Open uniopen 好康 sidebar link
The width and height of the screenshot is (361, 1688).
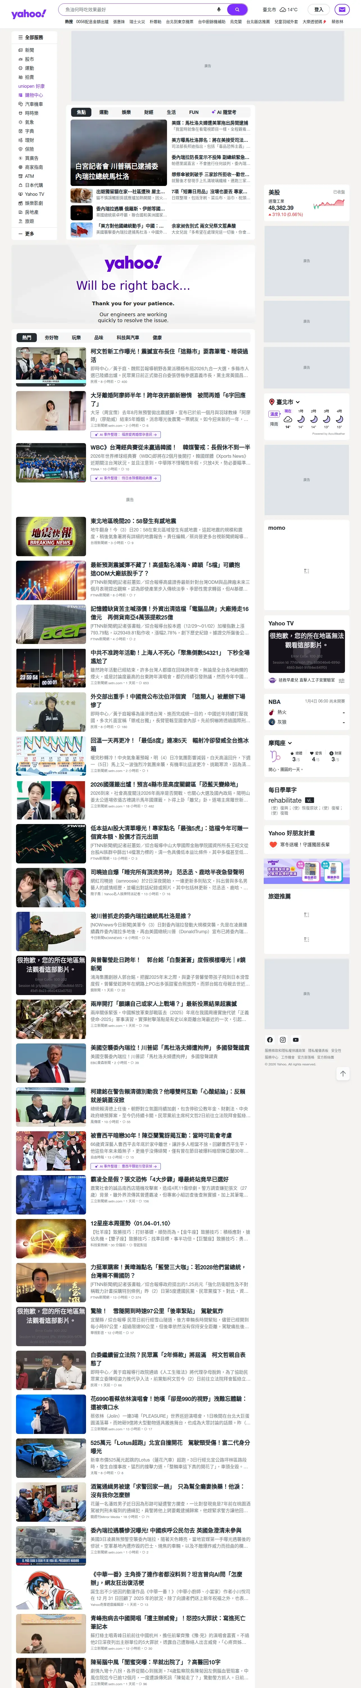tap(31, 86)
